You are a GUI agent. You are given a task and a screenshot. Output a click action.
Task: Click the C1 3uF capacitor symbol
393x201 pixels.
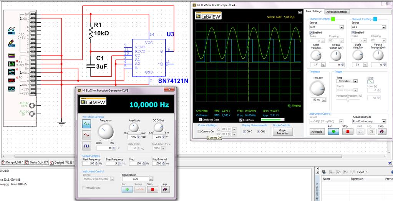(91, 66)
